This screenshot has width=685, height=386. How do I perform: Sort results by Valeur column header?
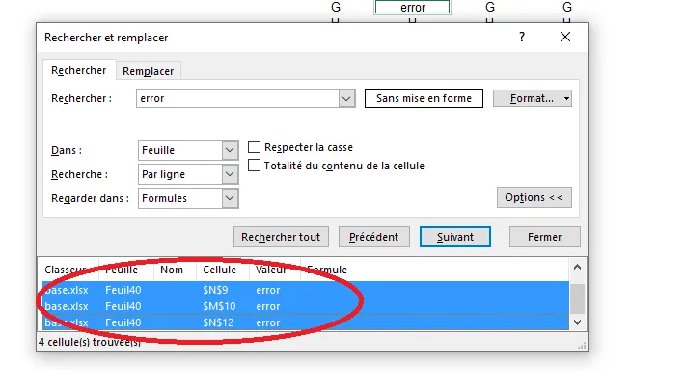(275, 270)
